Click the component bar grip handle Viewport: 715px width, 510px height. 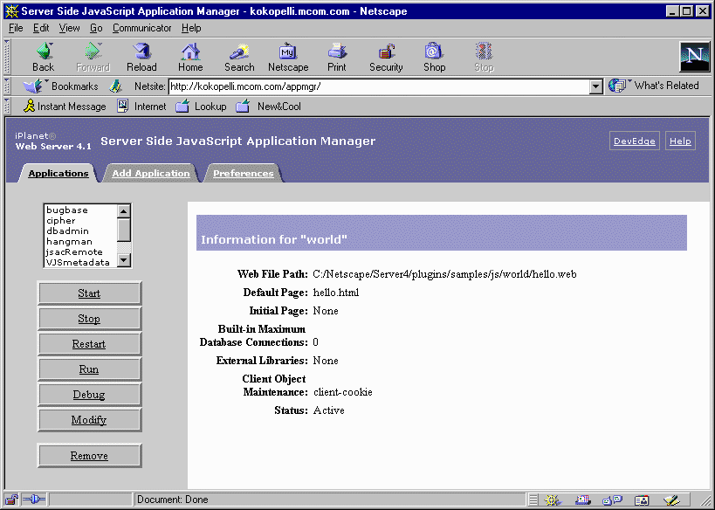tap(533, 500)
